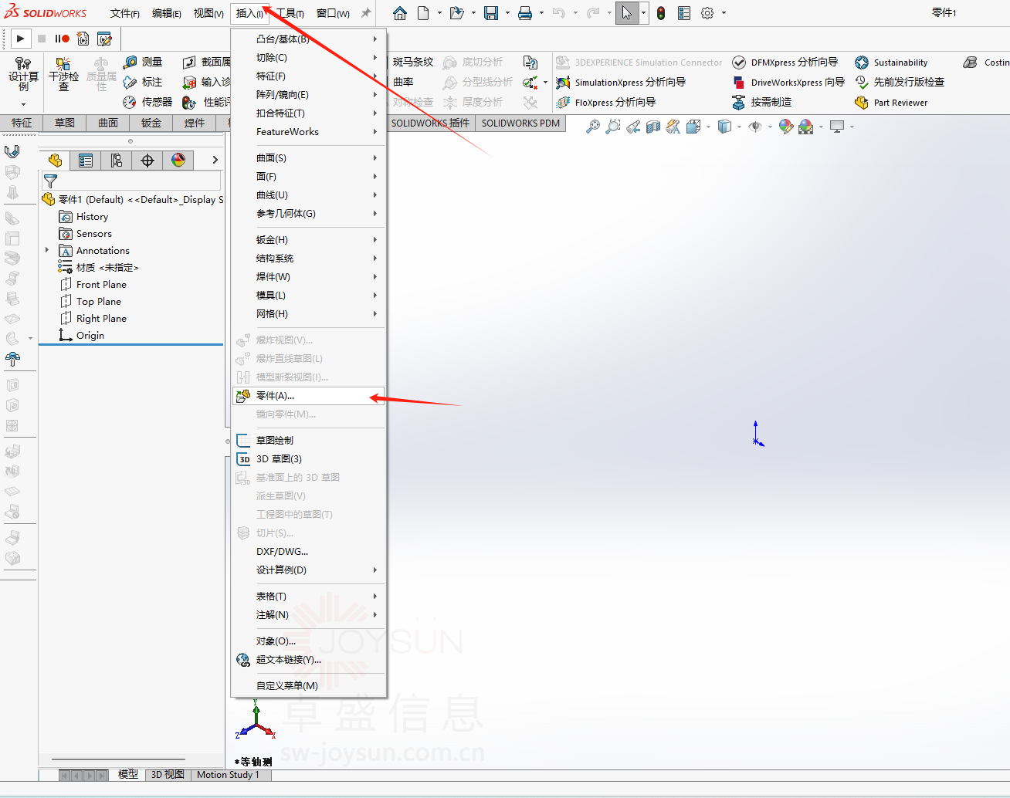Click the feature tree filter icon
Screen dimensions: 1010x798
(50, 181)
